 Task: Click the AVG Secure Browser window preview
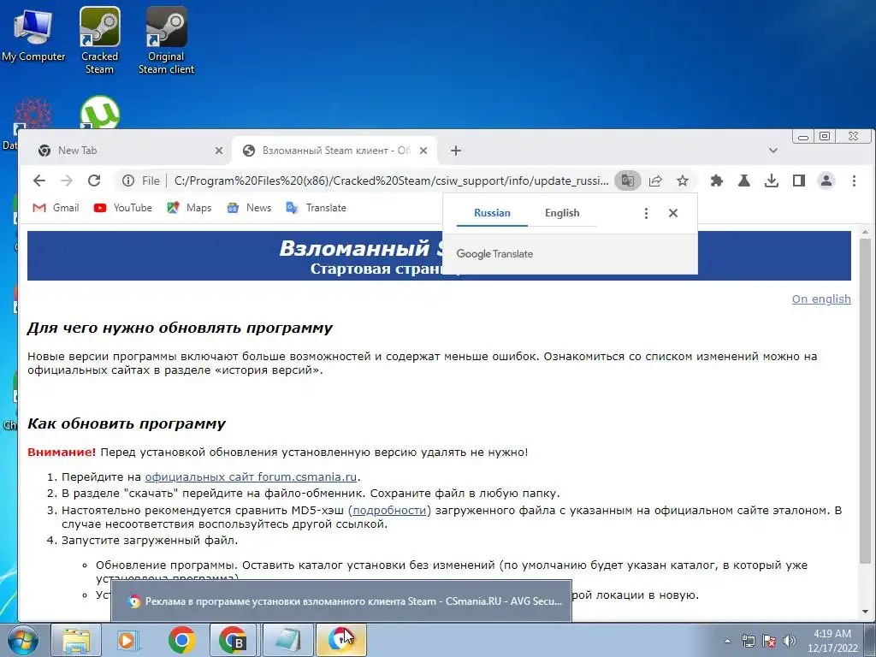pyautogui.click(x=341, y=601)
